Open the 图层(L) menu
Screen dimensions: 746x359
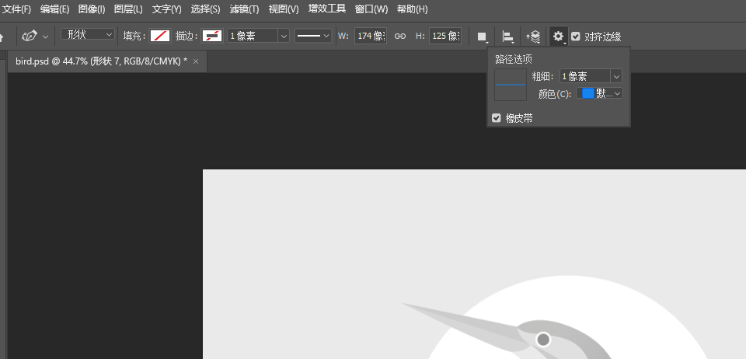coord(128,9)
